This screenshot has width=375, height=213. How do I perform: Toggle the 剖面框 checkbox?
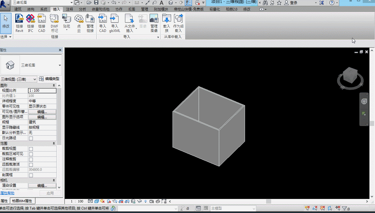31,175
